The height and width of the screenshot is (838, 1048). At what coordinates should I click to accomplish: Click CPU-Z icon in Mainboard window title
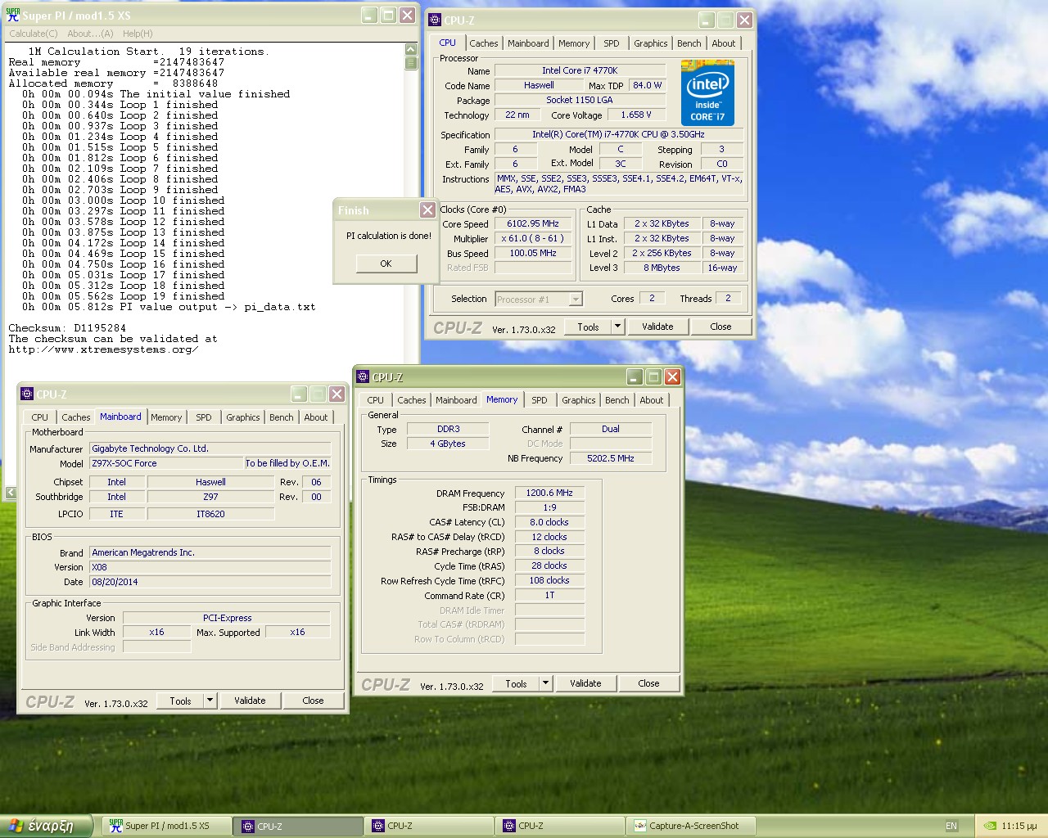point(27,394)
